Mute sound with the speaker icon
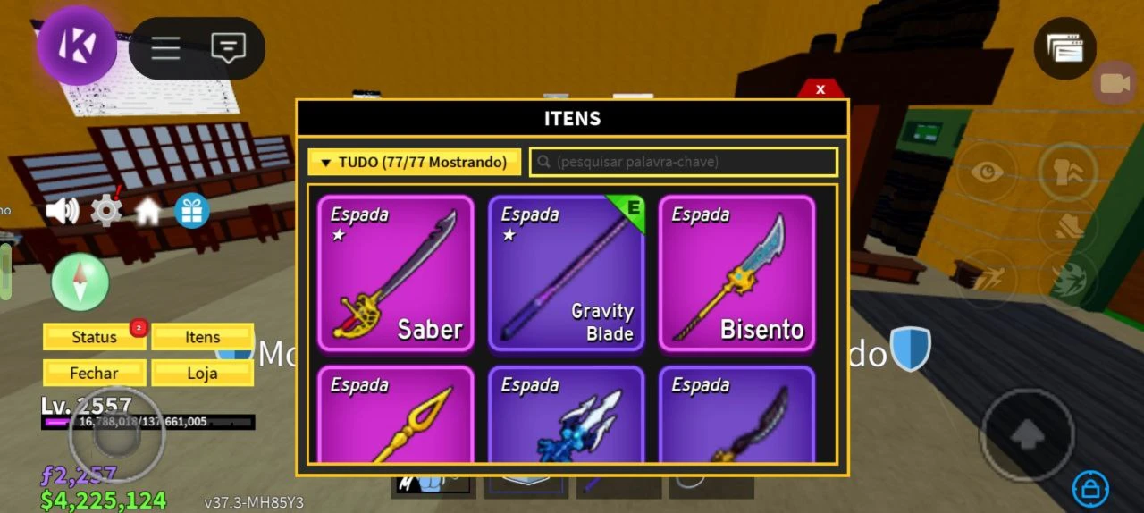 point(63,211)
